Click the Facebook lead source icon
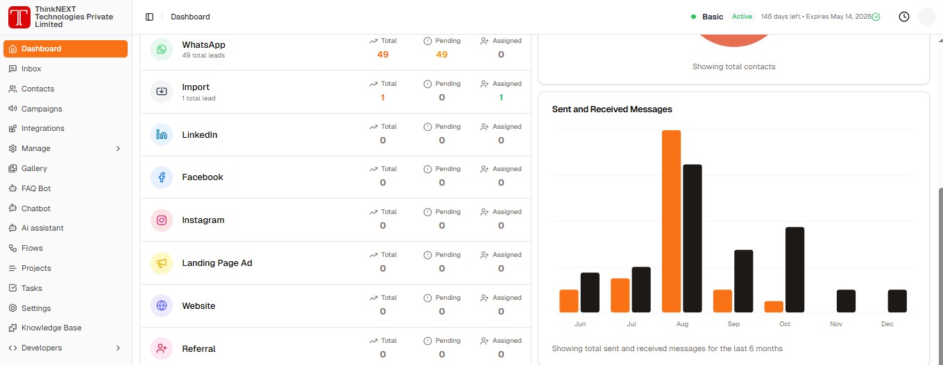 [162, 177]
